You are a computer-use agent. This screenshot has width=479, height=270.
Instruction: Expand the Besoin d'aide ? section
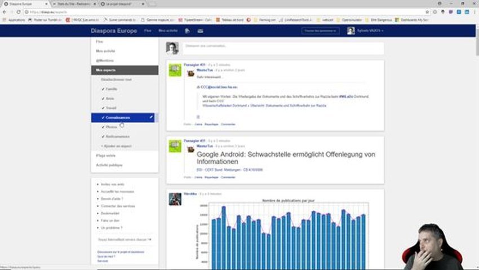[x=112, y=199]
